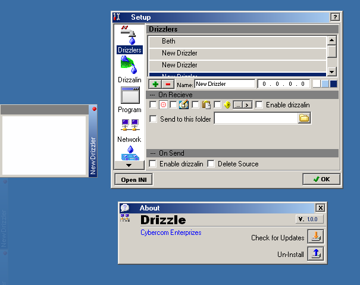Pick the dark navy color swatch
360x285 pixels.
[333, 83]
